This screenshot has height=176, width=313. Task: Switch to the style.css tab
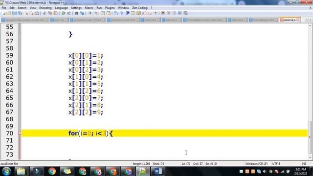[x=59, y=20]
